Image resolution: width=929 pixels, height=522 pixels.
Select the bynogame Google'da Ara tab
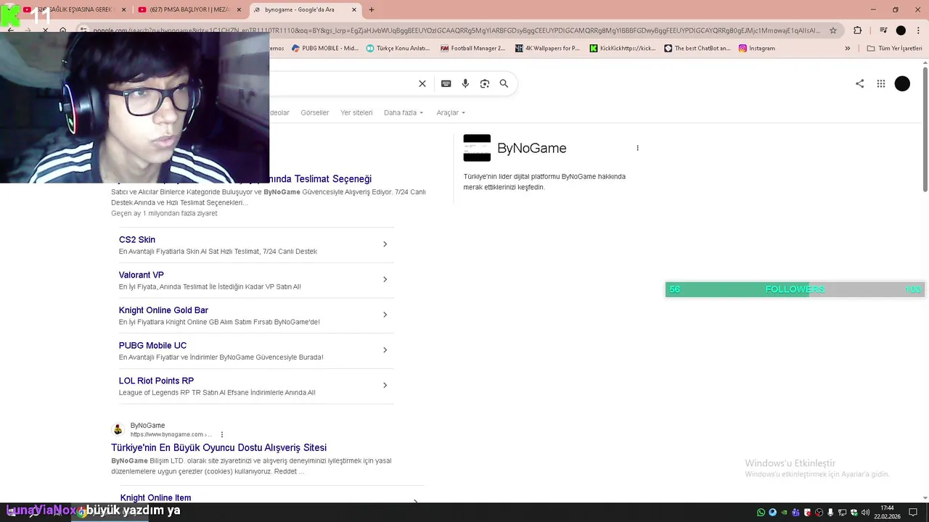305,9
